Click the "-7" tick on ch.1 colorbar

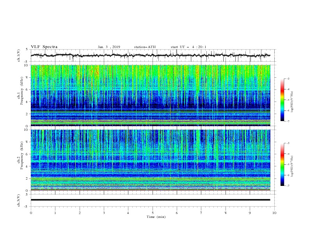(x=288, y=121)
